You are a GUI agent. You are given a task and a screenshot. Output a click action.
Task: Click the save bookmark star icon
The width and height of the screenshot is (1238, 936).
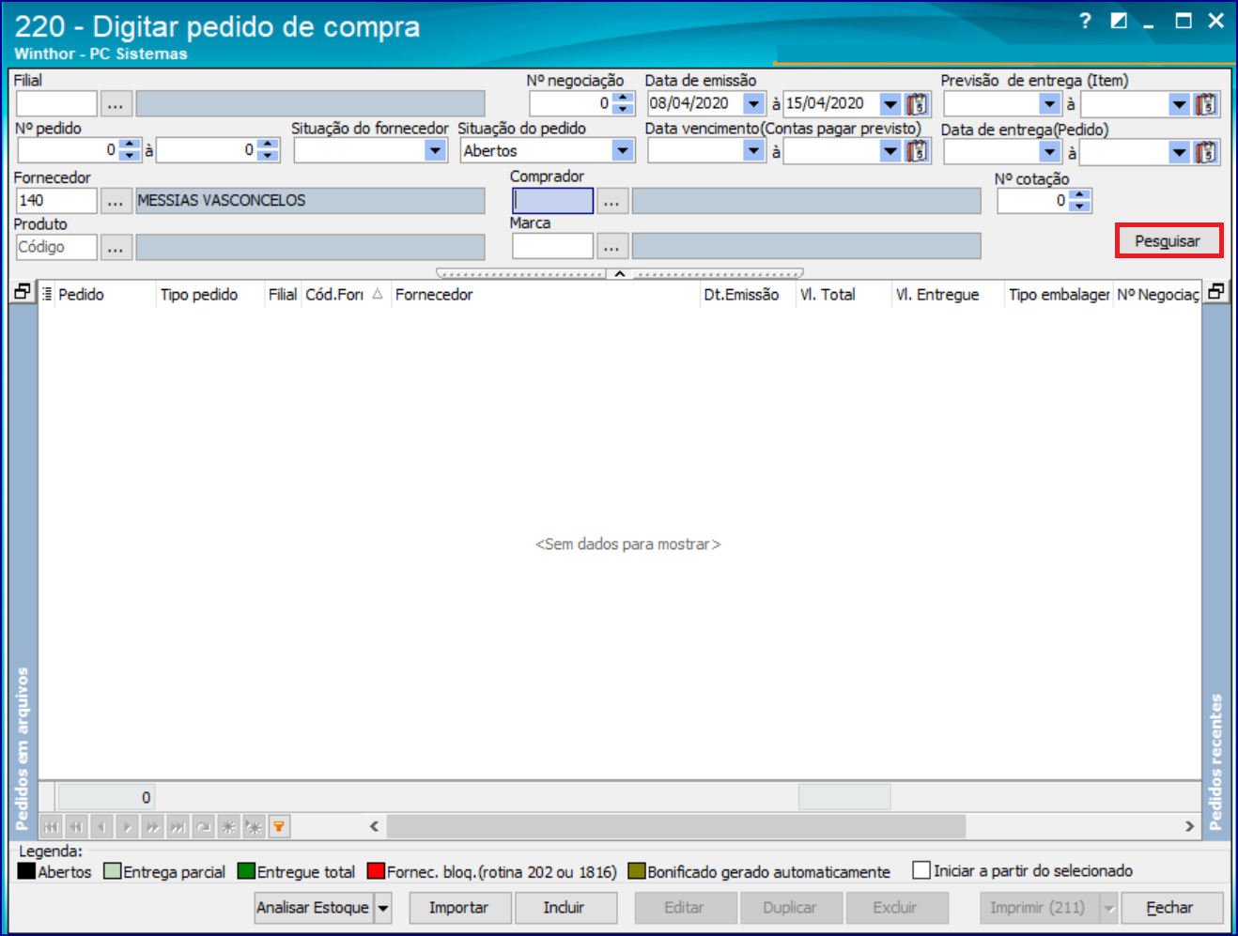pos(228,827)
